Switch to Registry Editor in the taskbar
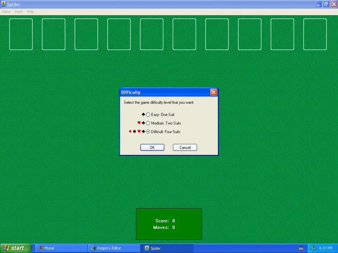Screen dimensions: 338x253 (x=114, y=248)
